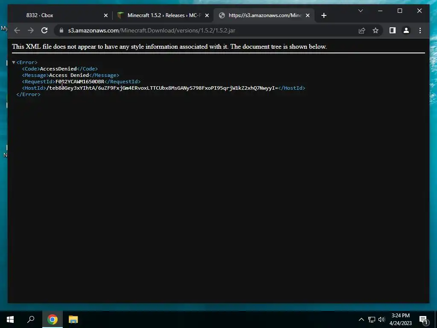Share this page icon in address bar
Screen dimensions: 437x328
362,30
